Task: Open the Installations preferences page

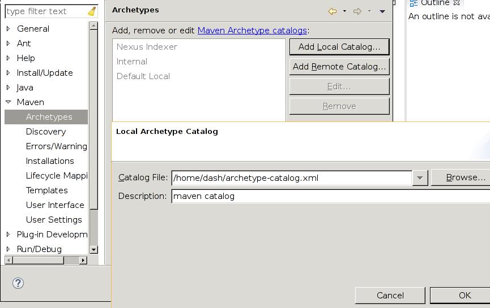Action: pos(50,161)
